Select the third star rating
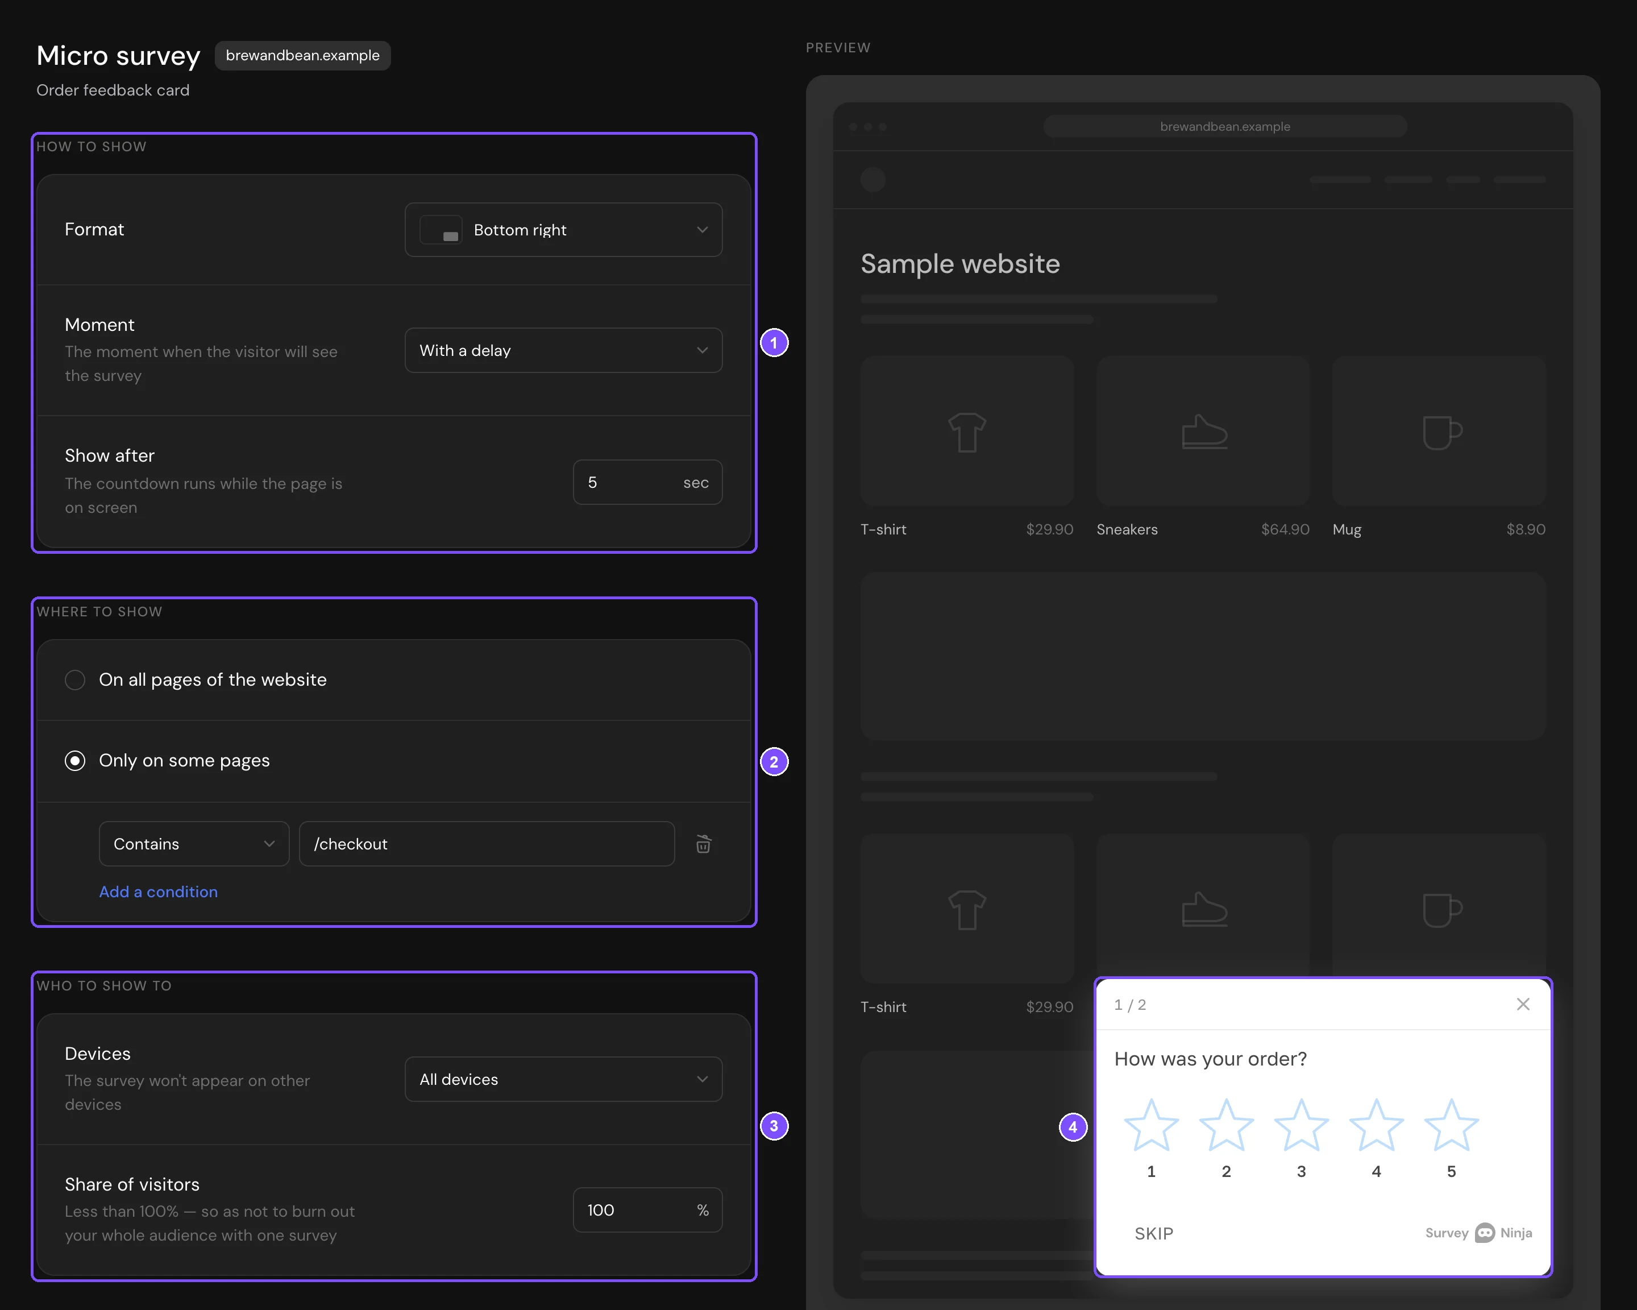The height and width of the screenshot is (1310, 1637). click(x=1301, y=1125)
